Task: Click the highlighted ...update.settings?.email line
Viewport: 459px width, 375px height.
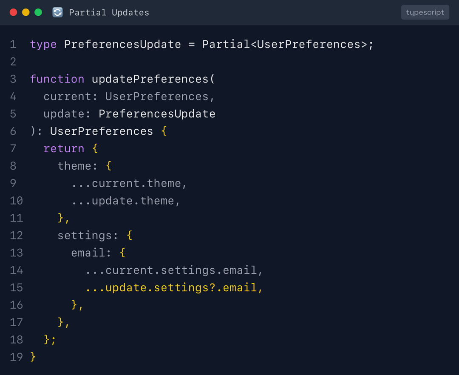Action: [x=174, y=287]
